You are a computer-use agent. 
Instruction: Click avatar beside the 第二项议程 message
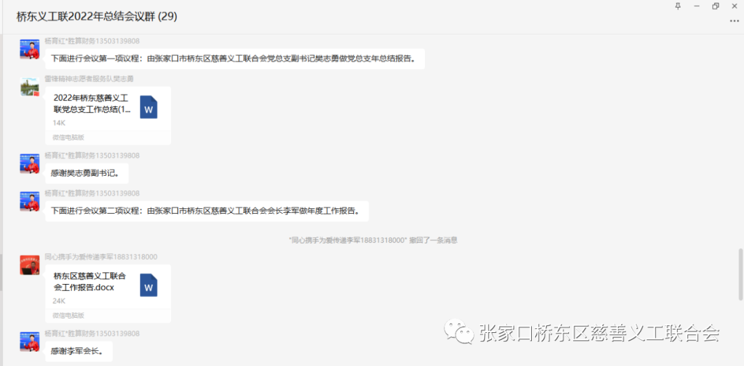point(30,201)
